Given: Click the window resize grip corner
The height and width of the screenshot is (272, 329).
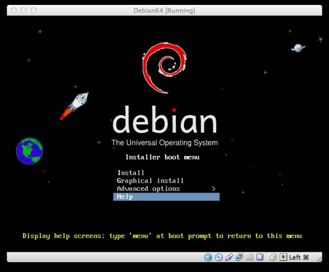Looking at the screenshot, I should click(319, 259).
